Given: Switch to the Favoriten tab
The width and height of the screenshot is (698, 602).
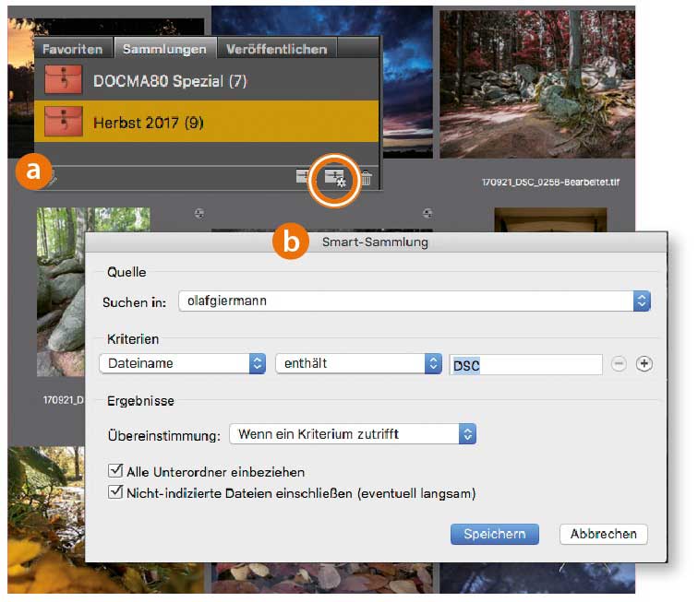Looking at the screenshot, I should tap(73, 49).
